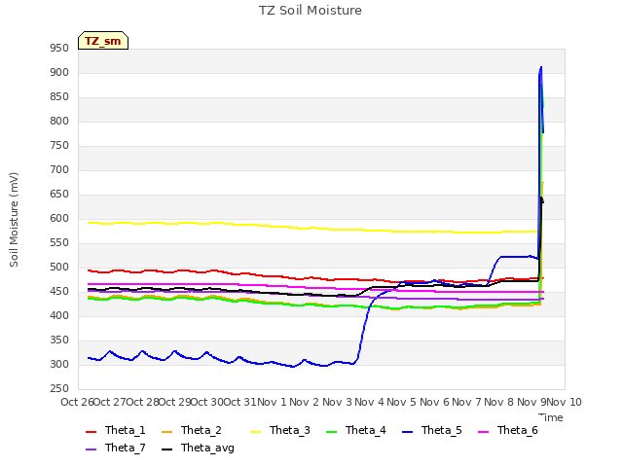Click the black Theta_avg legend swatch
The height and width of the screenshot is (467, 623).
click(166, 449)
